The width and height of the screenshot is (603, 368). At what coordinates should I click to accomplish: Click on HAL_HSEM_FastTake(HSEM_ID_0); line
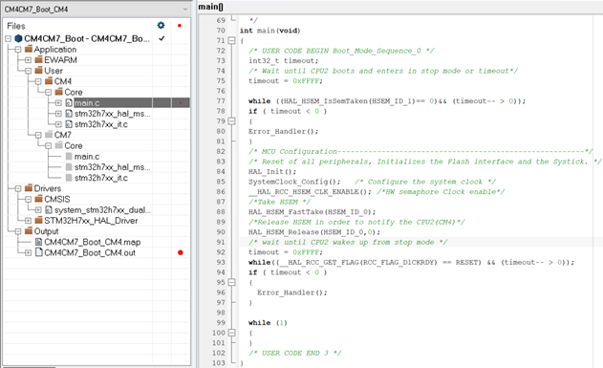312,212
